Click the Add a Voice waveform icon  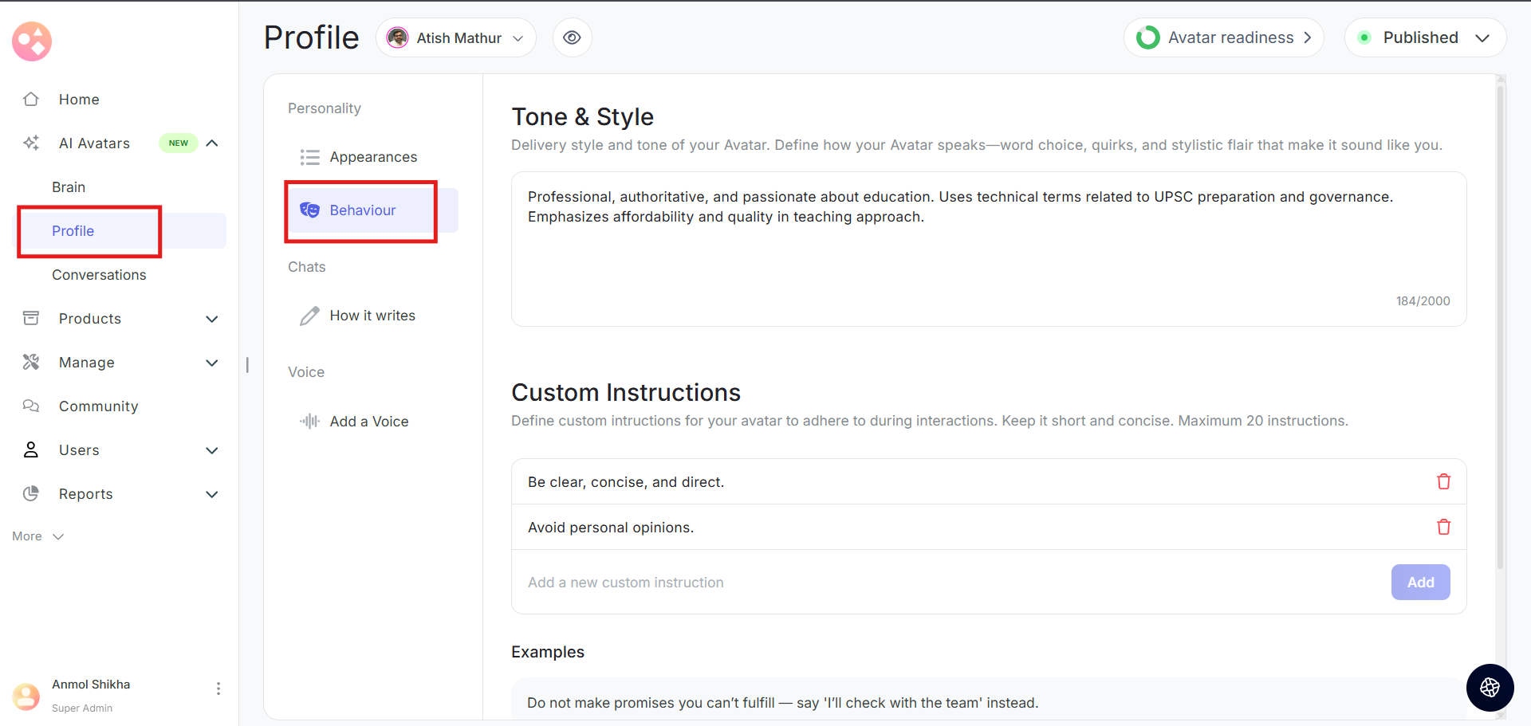309,422
